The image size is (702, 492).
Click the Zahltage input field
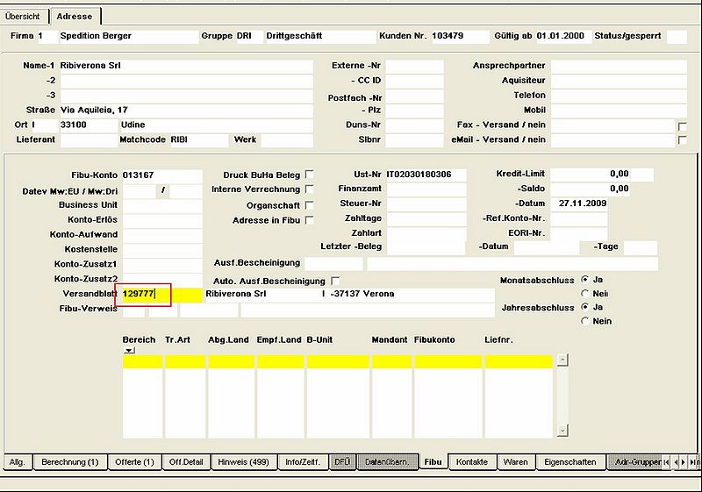click(x=426, y=218)
